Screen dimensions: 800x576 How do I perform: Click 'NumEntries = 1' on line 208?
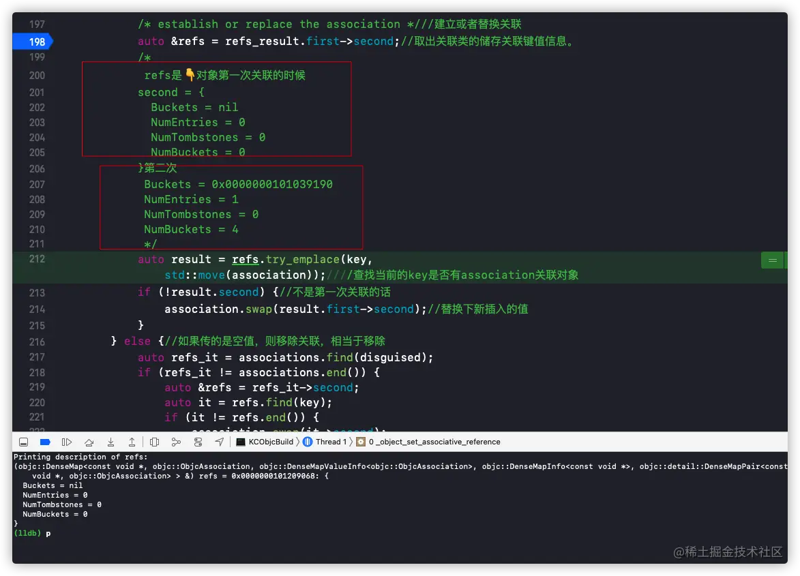[191, 199]
